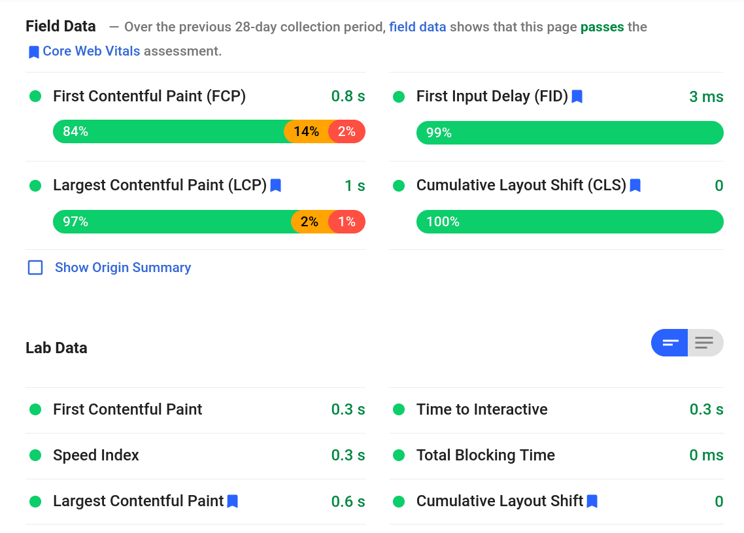The image size is (744, 533).
Task: Click the Show Origin Summary label
Action: click(122, 267)
